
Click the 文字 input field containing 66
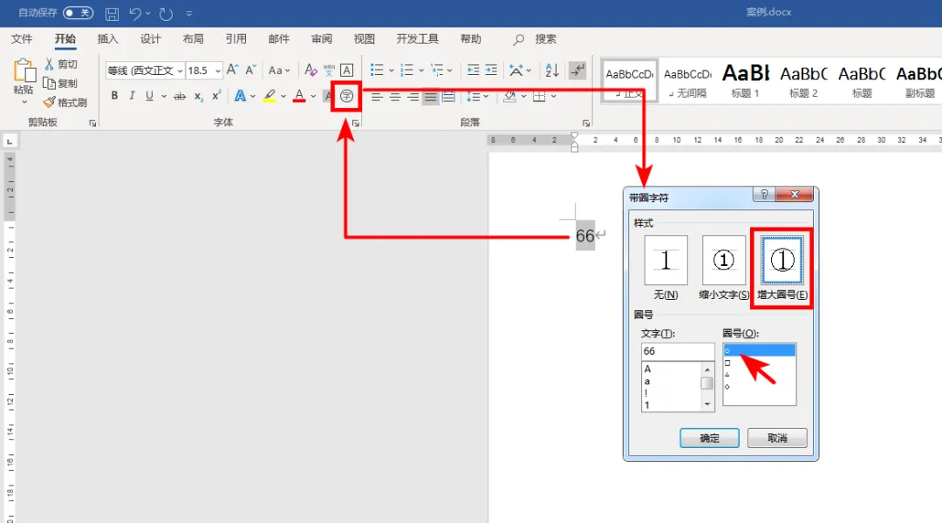(x=678, y=351)
